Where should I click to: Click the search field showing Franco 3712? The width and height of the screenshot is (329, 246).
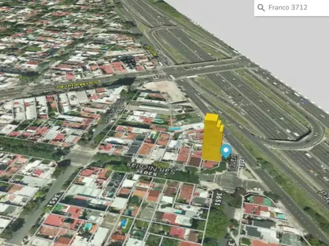pyautogui.click(x=292, y=8)
